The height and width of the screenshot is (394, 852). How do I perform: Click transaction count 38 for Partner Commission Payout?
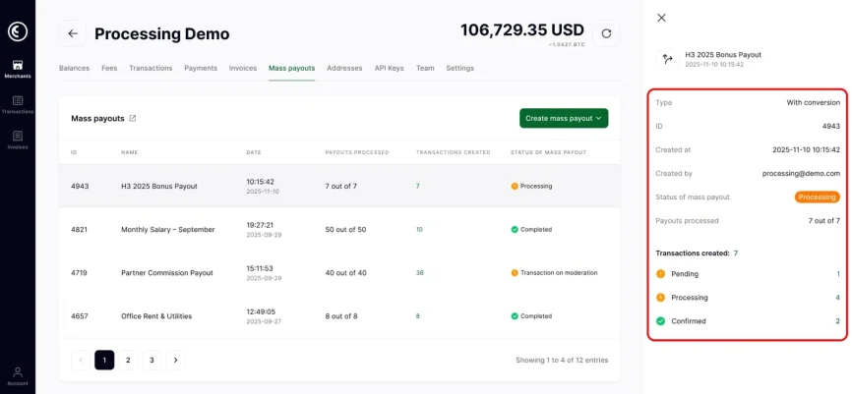point(420,273)
